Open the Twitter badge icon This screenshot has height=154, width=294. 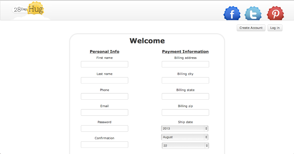(x=253, y=13)
